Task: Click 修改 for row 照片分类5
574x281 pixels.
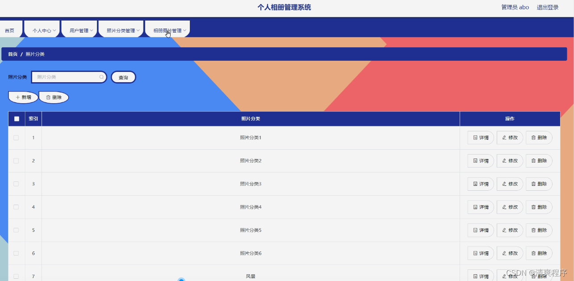Action: (x=510, y=230)
